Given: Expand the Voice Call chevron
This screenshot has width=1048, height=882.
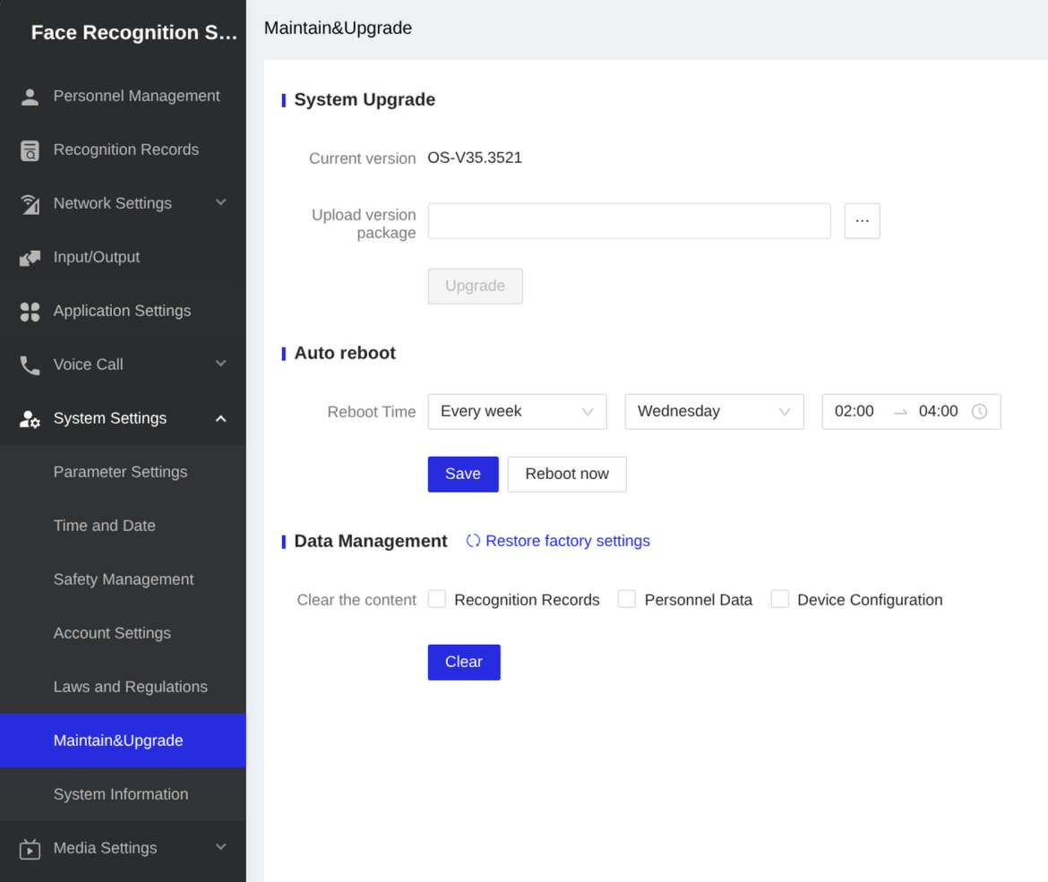Looking at the screenshot, I should point(220,363).
